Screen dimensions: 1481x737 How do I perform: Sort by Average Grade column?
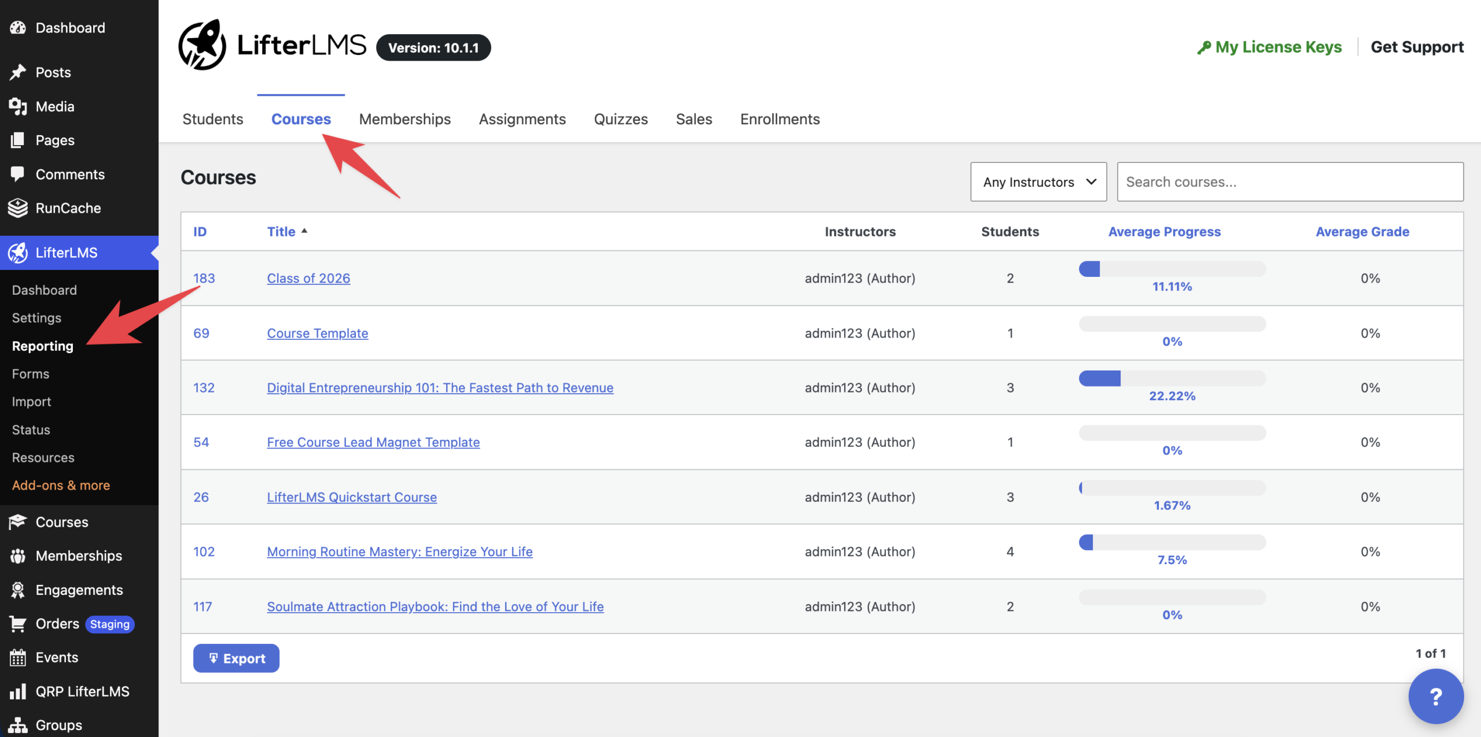coord(1362,231)
